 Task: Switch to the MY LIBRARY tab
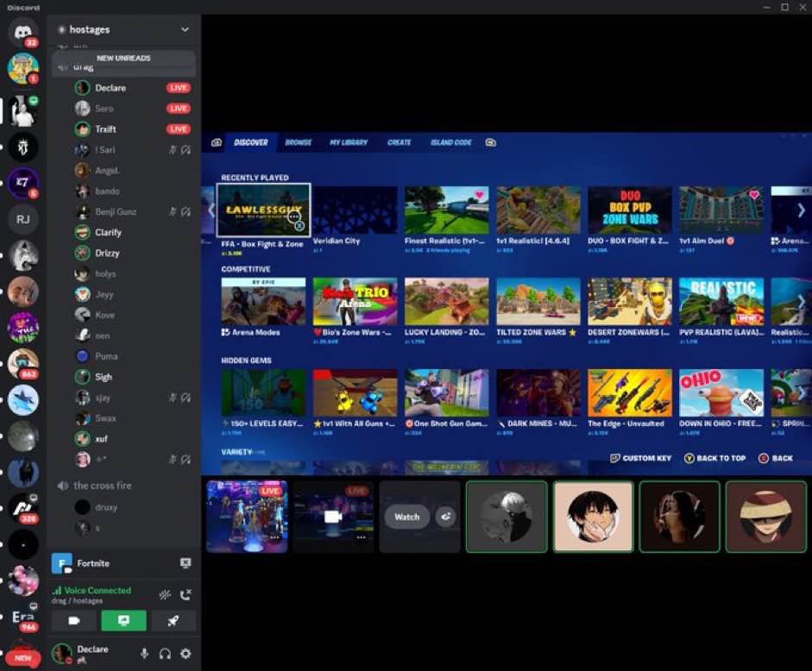pos(349,142)
